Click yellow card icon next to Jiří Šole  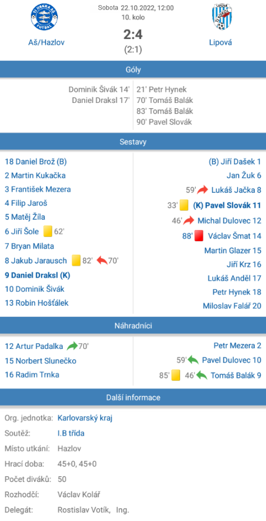[x=48, y=231]
